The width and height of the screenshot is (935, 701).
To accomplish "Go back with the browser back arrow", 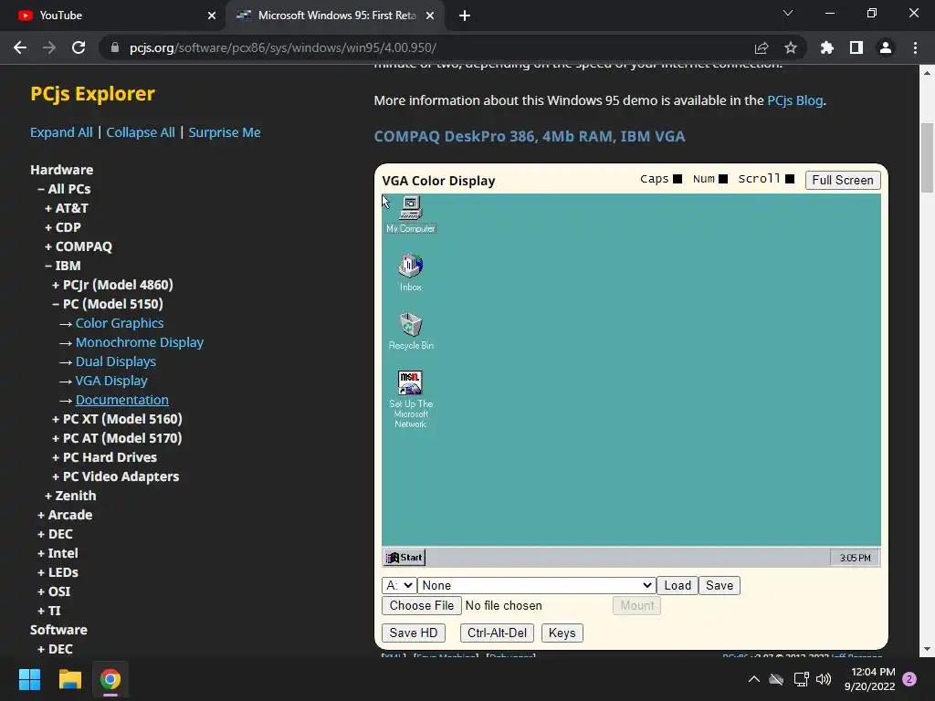I will pyautogui.click(x=20, y=47).
